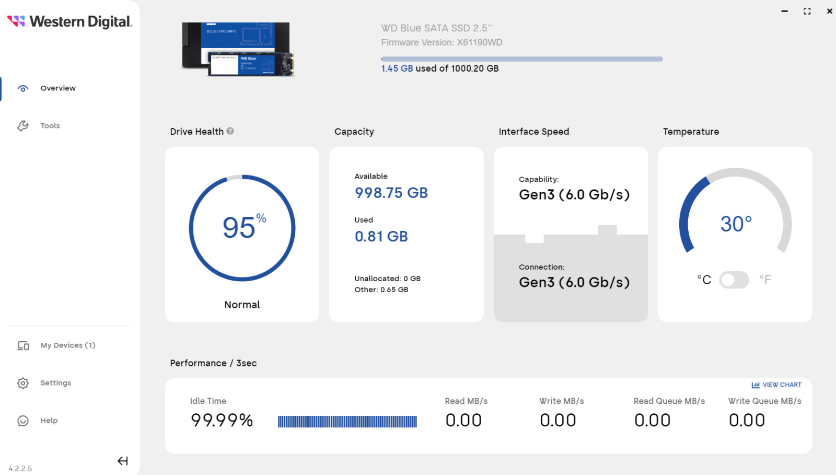Viewport: 836px width, 475px height.
Task: Open My Devices (1) list
Action: coord(68,345)
